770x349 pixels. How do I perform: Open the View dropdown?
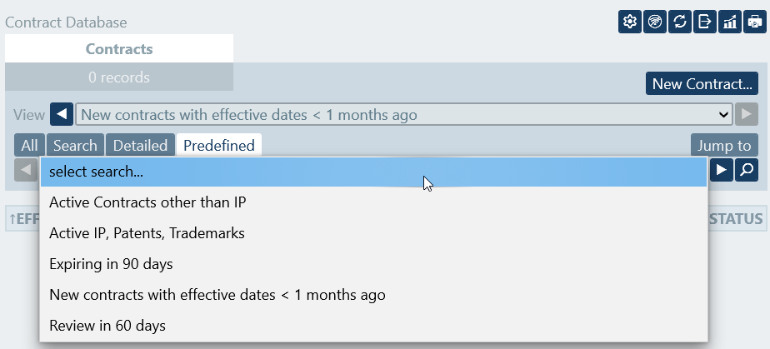point(403,115)
